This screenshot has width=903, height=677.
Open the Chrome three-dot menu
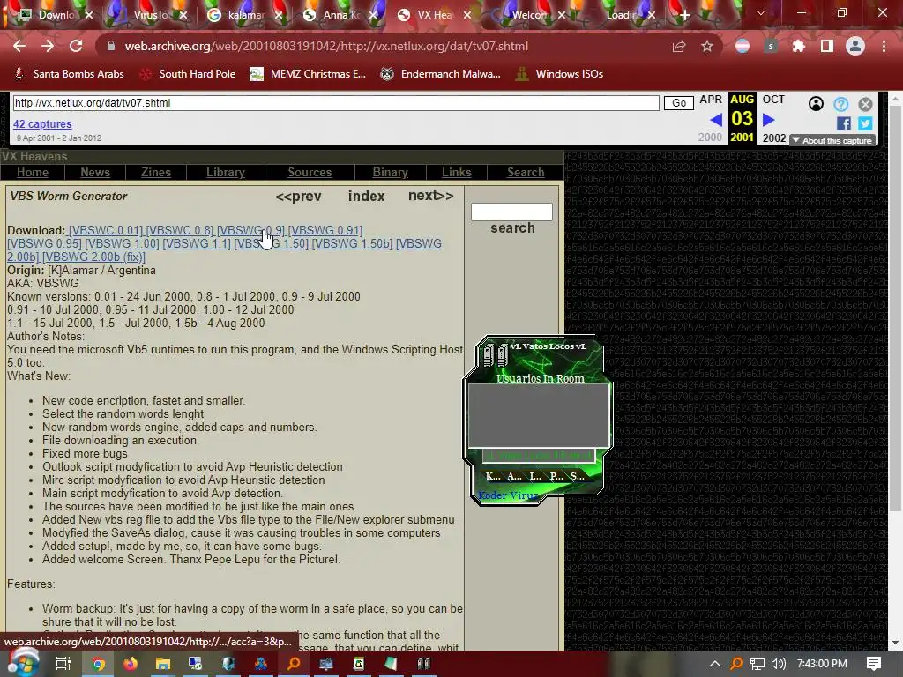[x=884, y=46]
